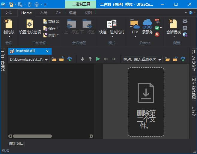Screen dimensions: 197x154
Task: Click the right file path input field
Action: (x=140, y=59)
